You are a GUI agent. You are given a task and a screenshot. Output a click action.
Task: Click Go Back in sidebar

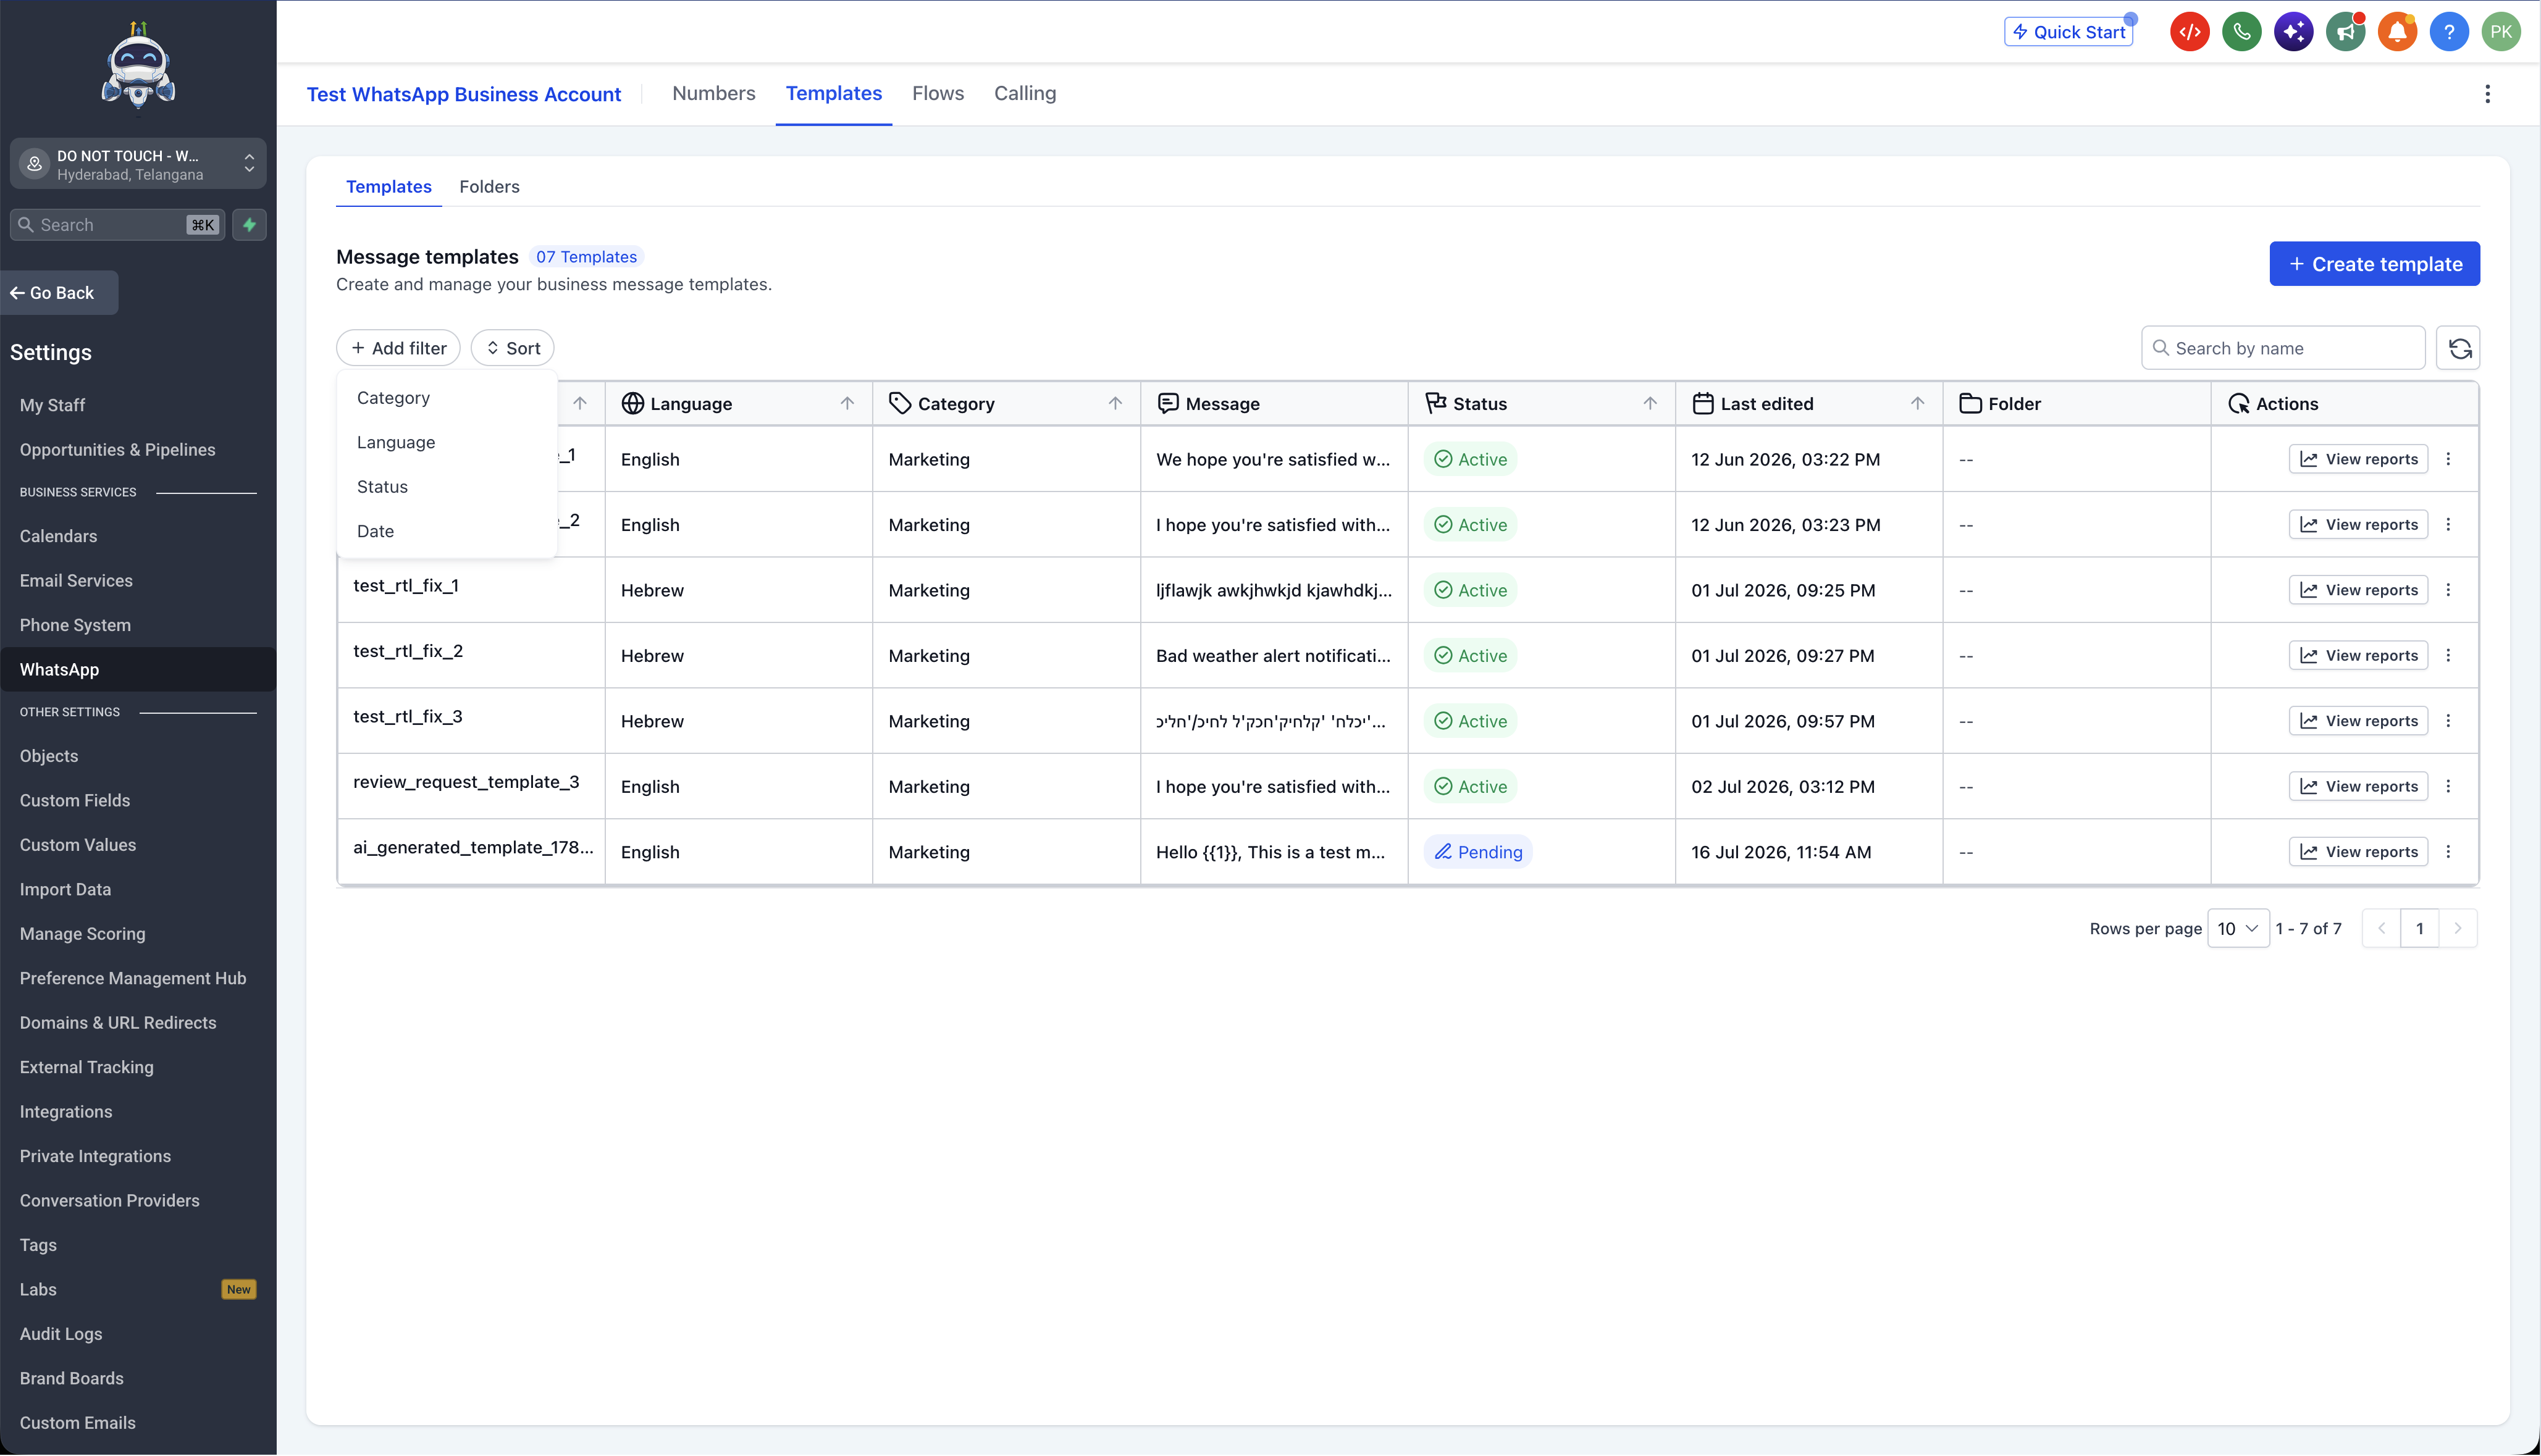pos(59,293)
